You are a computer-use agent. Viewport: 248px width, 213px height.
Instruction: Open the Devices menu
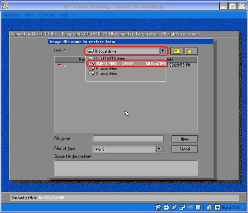pyautogui.click(x=47, y=15)
